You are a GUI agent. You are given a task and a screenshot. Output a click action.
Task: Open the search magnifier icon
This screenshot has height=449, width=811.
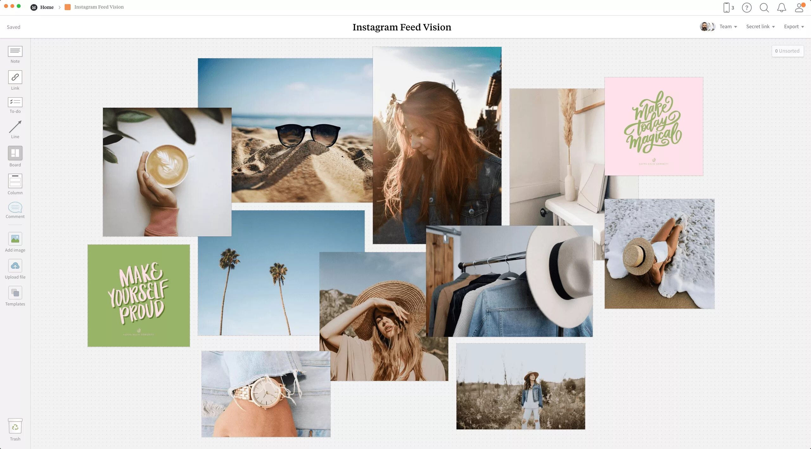(x=764, y=8)
